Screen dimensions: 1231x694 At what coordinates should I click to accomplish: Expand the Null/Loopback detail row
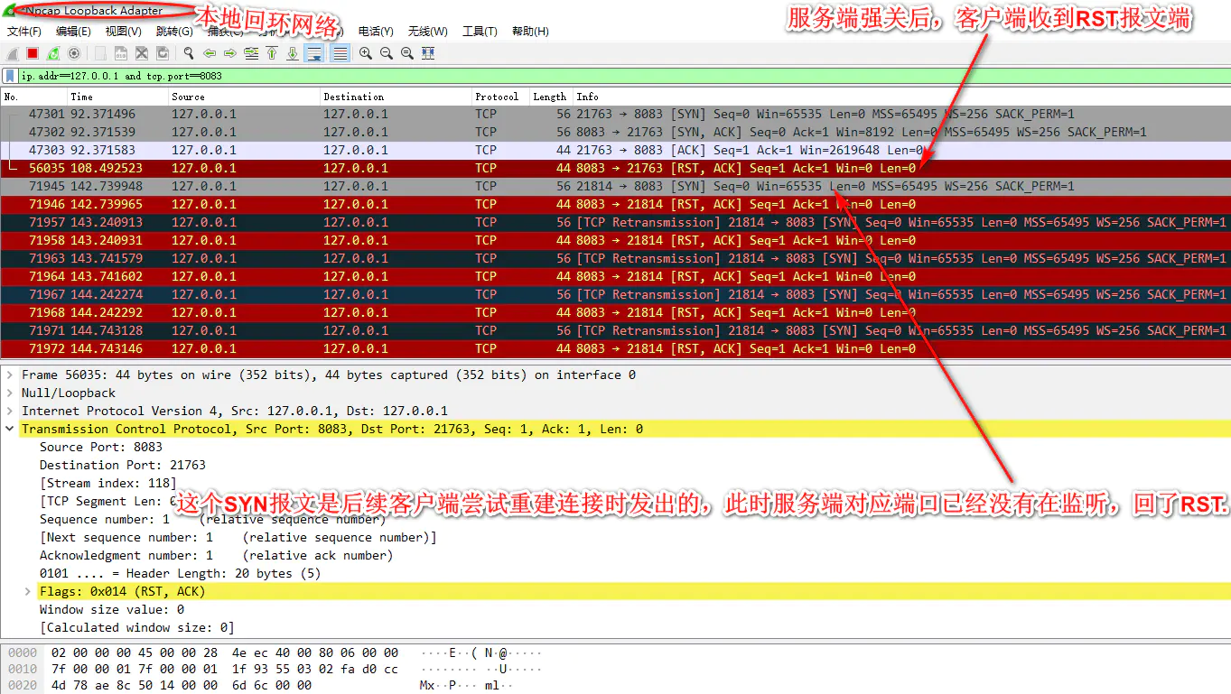coord(10,393)
